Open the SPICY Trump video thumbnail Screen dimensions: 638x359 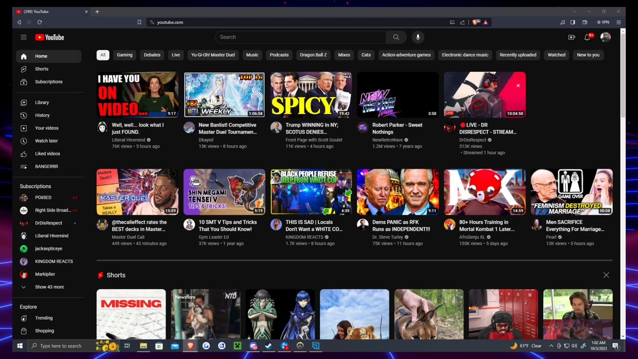tap(311, 95)
